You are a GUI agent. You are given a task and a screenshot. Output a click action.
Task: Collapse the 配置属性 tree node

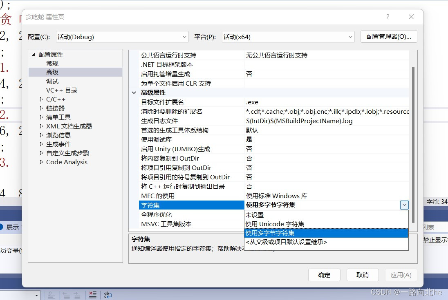[34, 54]
